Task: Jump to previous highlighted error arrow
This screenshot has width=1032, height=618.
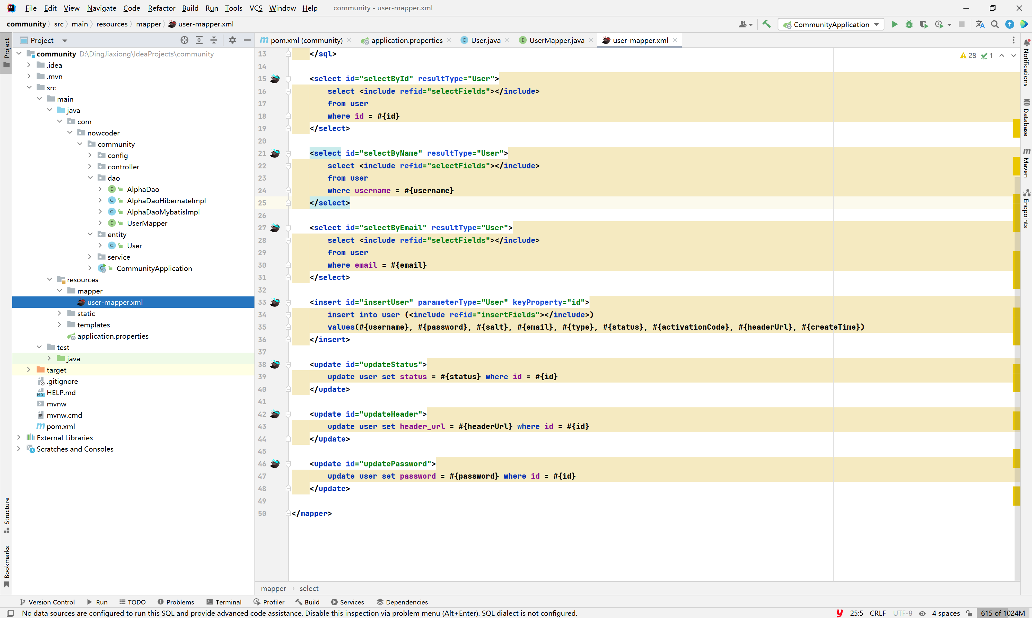Action: (1002, 55)
